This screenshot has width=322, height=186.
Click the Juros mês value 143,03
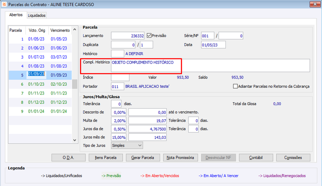coord(147,137)
